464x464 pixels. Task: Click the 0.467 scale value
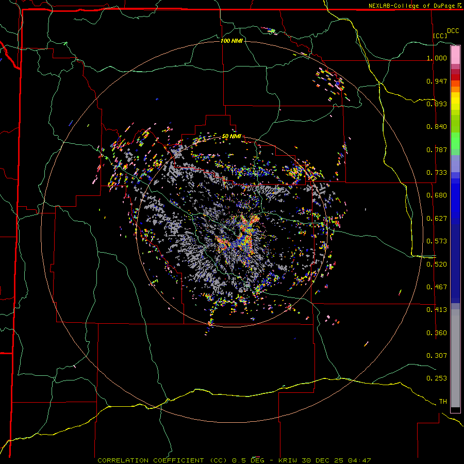tap(437, 287)
